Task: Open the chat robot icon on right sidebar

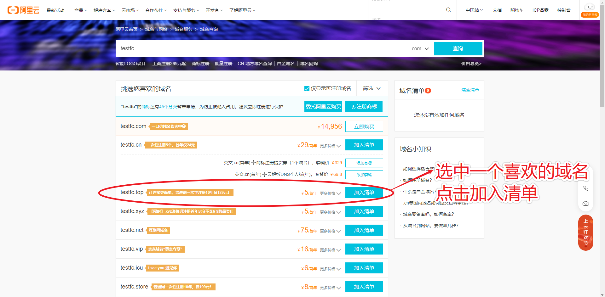Action: tap(586, 204)
